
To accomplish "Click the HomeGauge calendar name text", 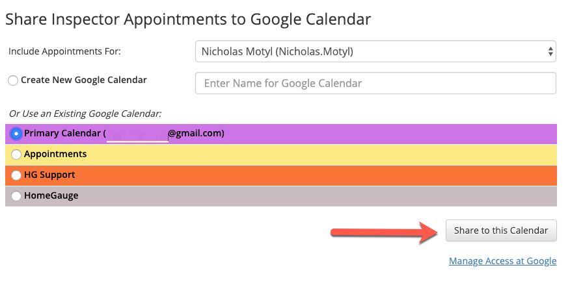I will (51, 195).
